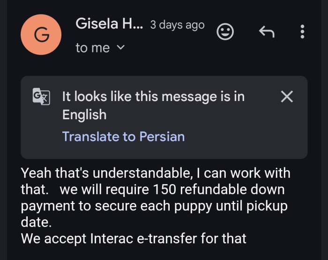Screen dimensions: 328x260
Task: Tap the "to me" recipient label
Action: tap(93, 48)
